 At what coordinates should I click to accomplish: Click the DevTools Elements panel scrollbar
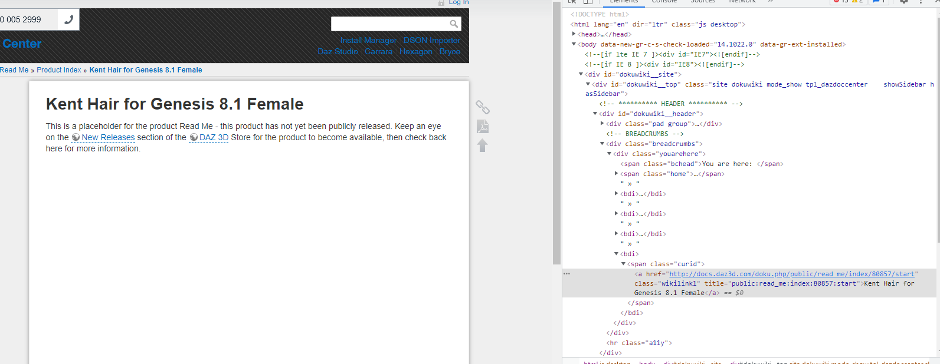(938, 130)
